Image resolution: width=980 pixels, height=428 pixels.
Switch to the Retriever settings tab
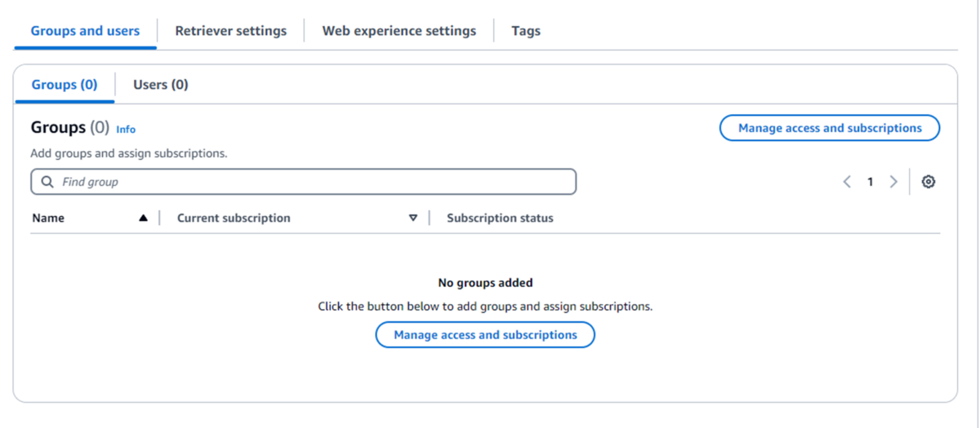click(x=231, y=31)
